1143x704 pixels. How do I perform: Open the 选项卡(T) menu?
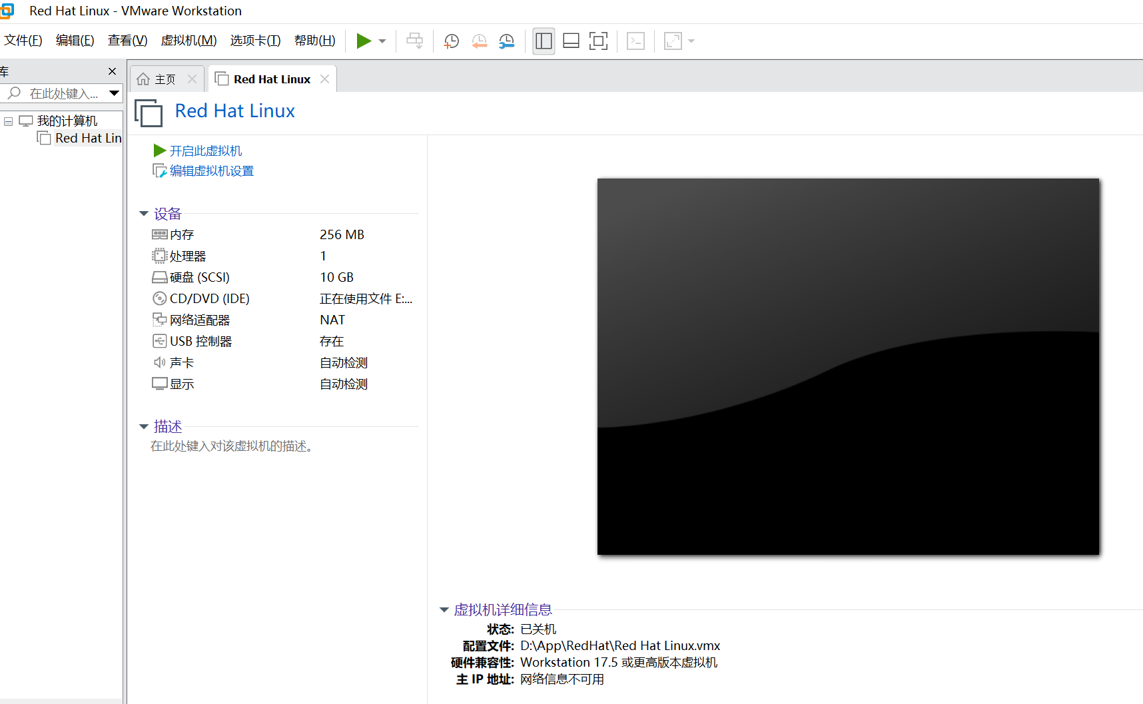(x=256, y=41)
